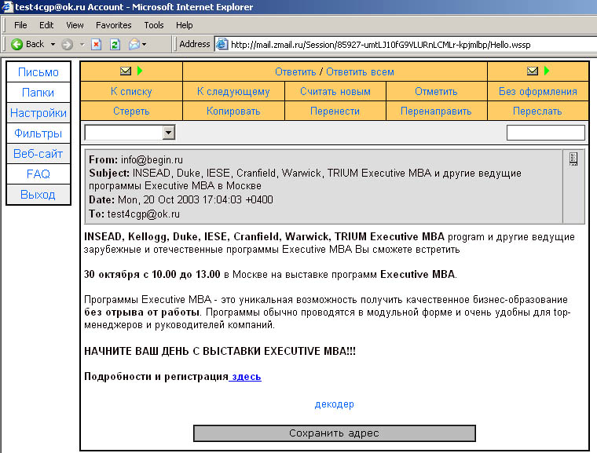Open the Forward history dropdown arrow
597x453 pixels.
coord(82,45)
